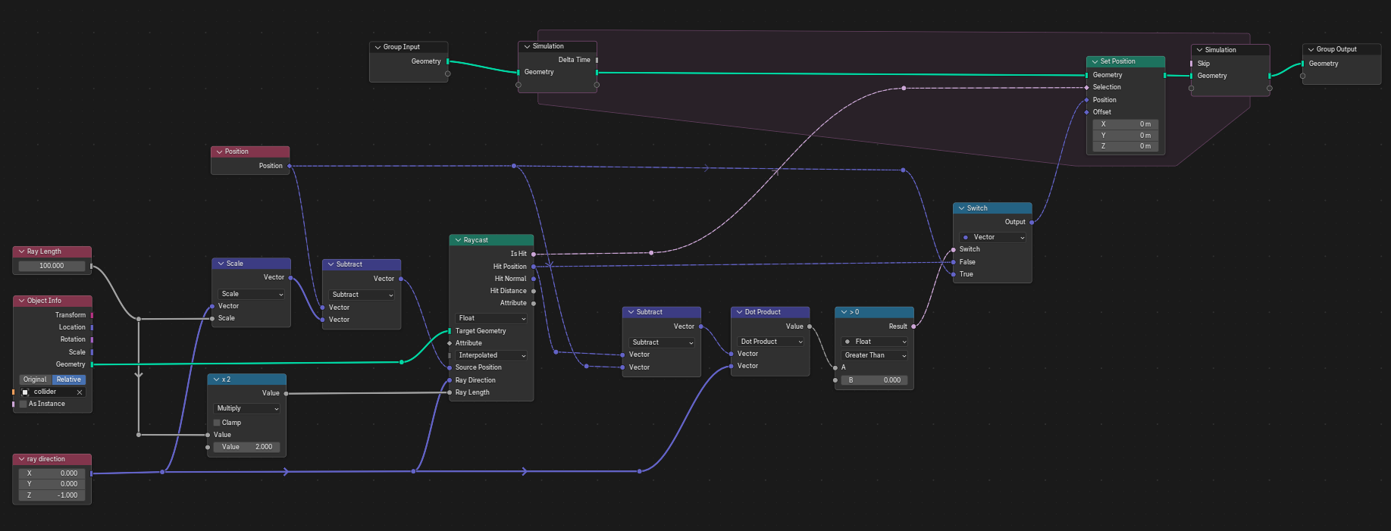This screenshot has width=1391, height=531.
Task: Select Relative transform space
Action: tap(69, 380)
